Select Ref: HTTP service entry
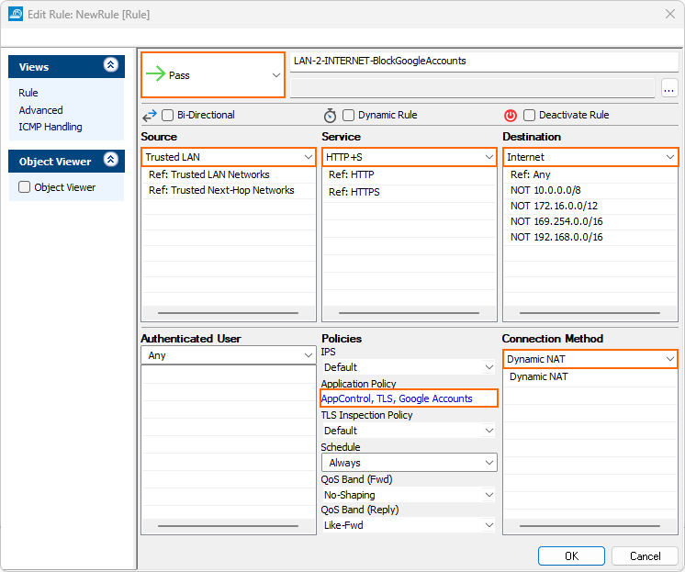685x572 pixels. 410,174
